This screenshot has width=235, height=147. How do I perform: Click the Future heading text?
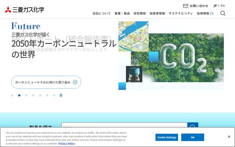(26, 26)
